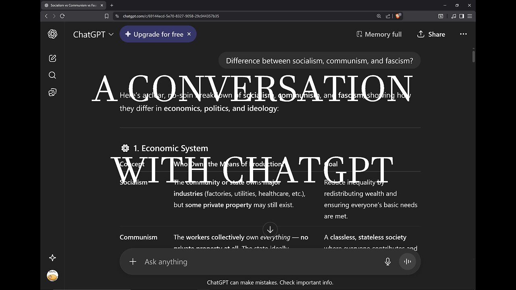
Task: Click the 'Communism' table row label
Action: [138, 237]
